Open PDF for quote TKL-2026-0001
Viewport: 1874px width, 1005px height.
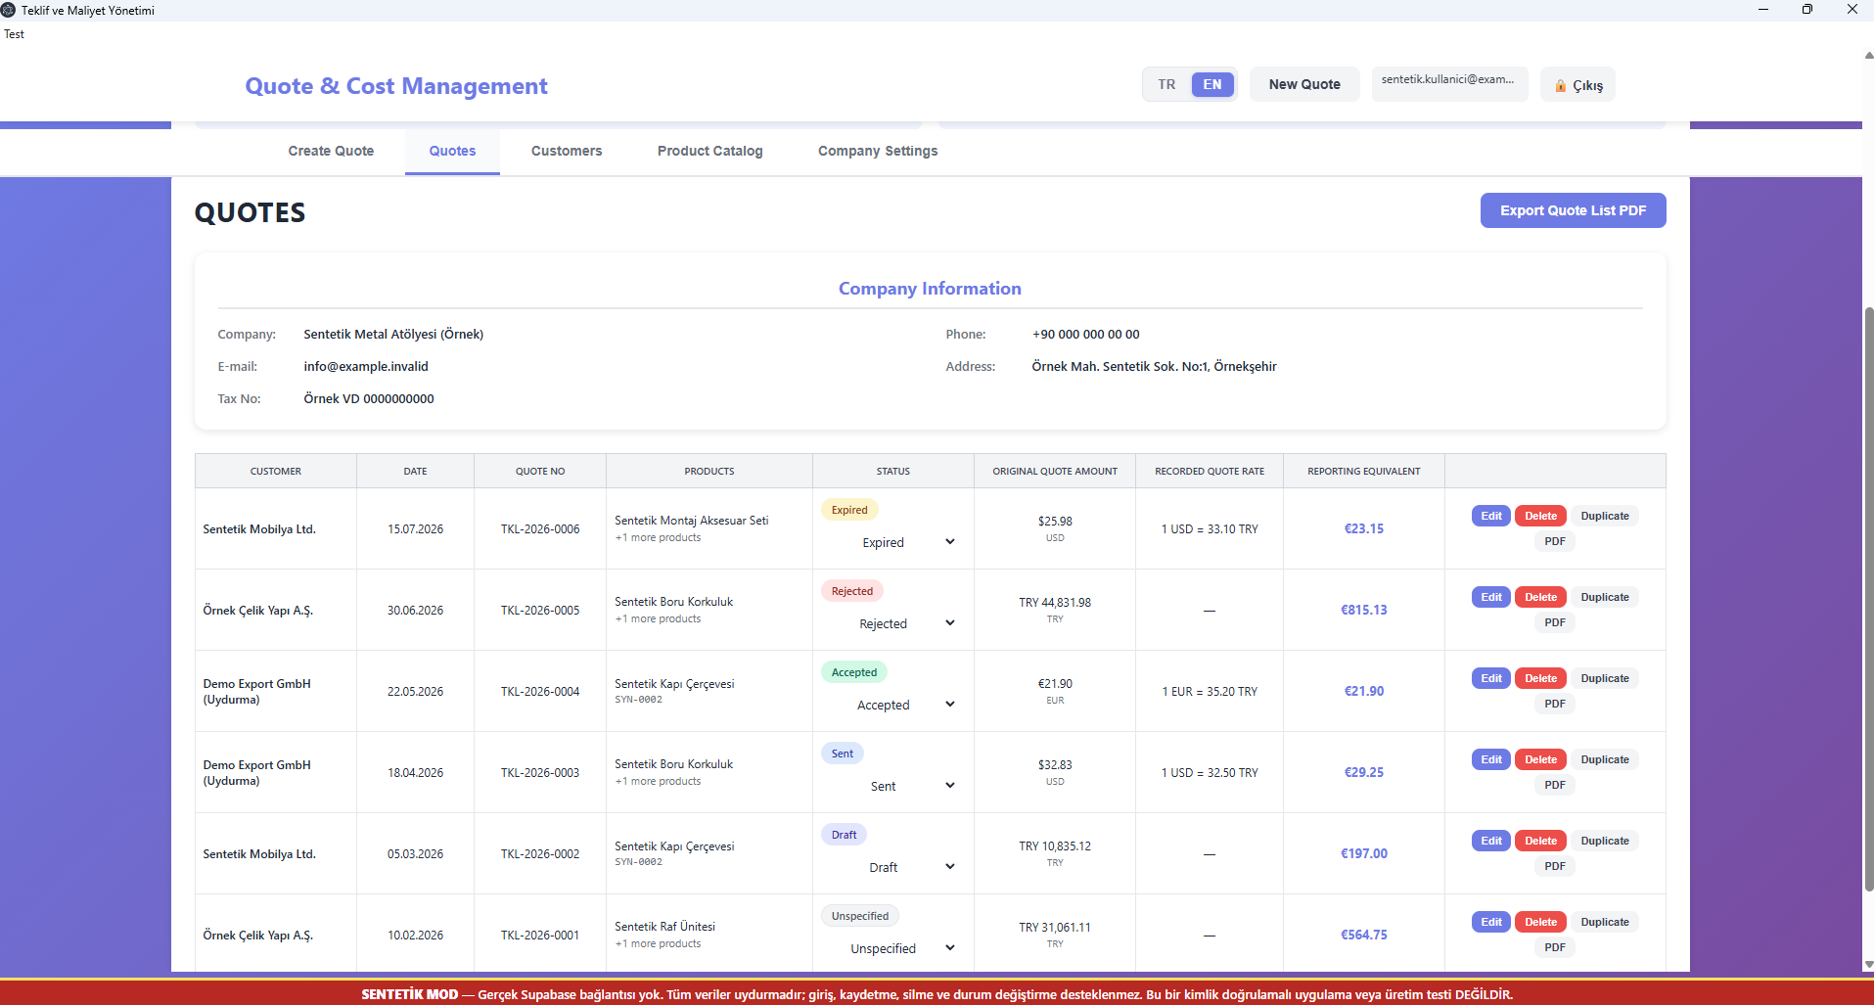click(1555, 947)
